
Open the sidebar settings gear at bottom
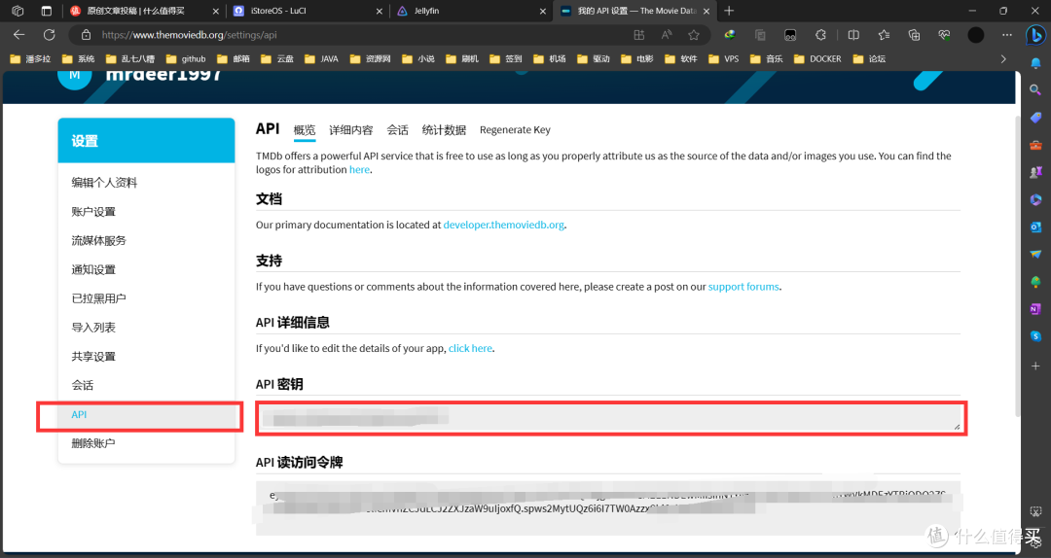click(1035, 541)
